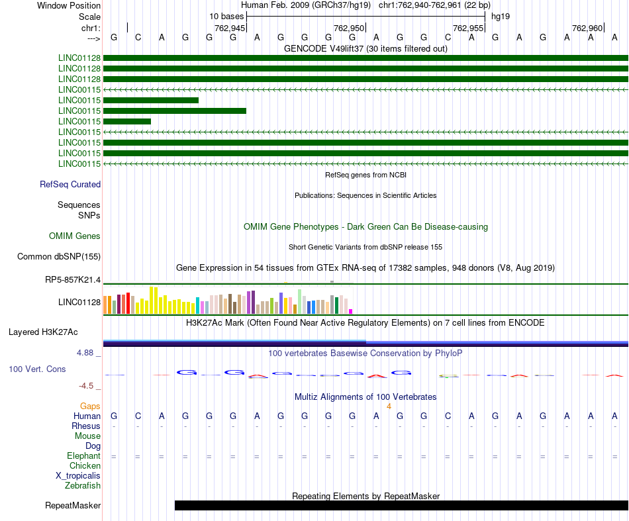
Task: Select the Dog alignment row label
Action: pos(93,446)
